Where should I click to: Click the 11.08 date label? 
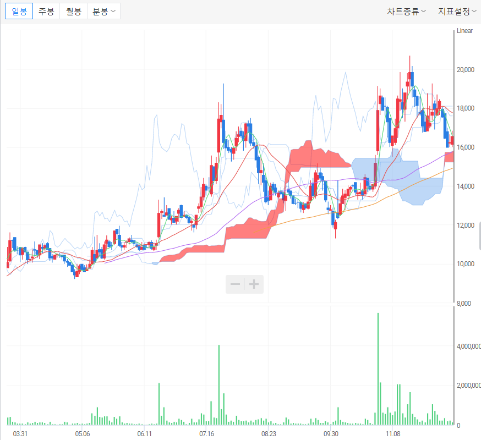point(392,433)
